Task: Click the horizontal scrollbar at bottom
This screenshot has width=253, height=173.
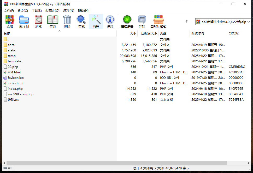Action: pos(125,163)
